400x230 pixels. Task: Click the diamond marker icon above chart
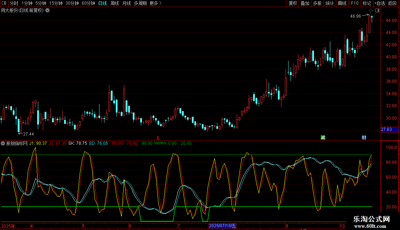tap(371, 11)
